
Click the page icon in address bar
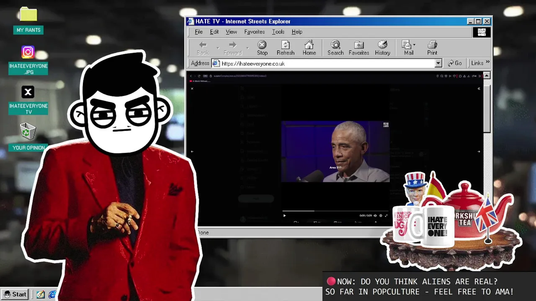[x=216, y=64]
